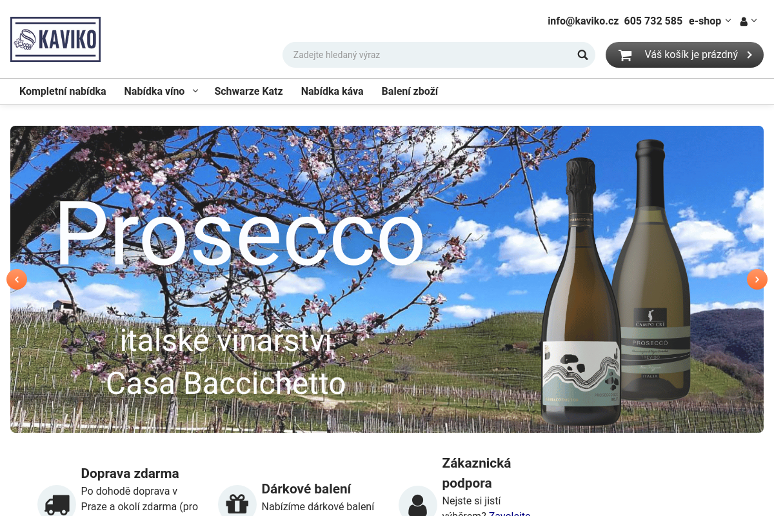This screenshot has width=774, height=516.
Task: Click the shopping cart icon
Action: pyautogui.click(x=625, y=55)
